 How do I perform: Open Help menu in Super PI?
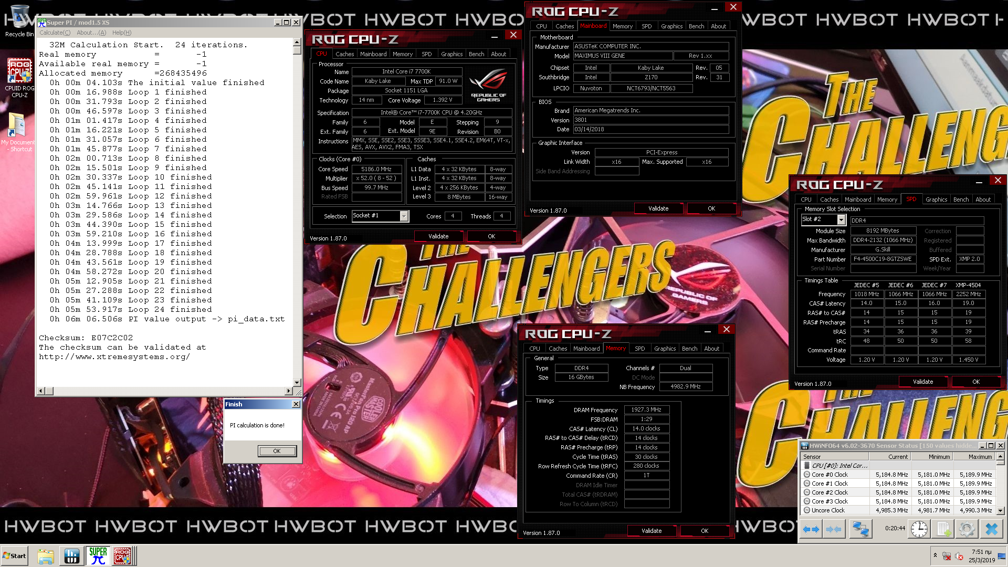tap(122, 33)
